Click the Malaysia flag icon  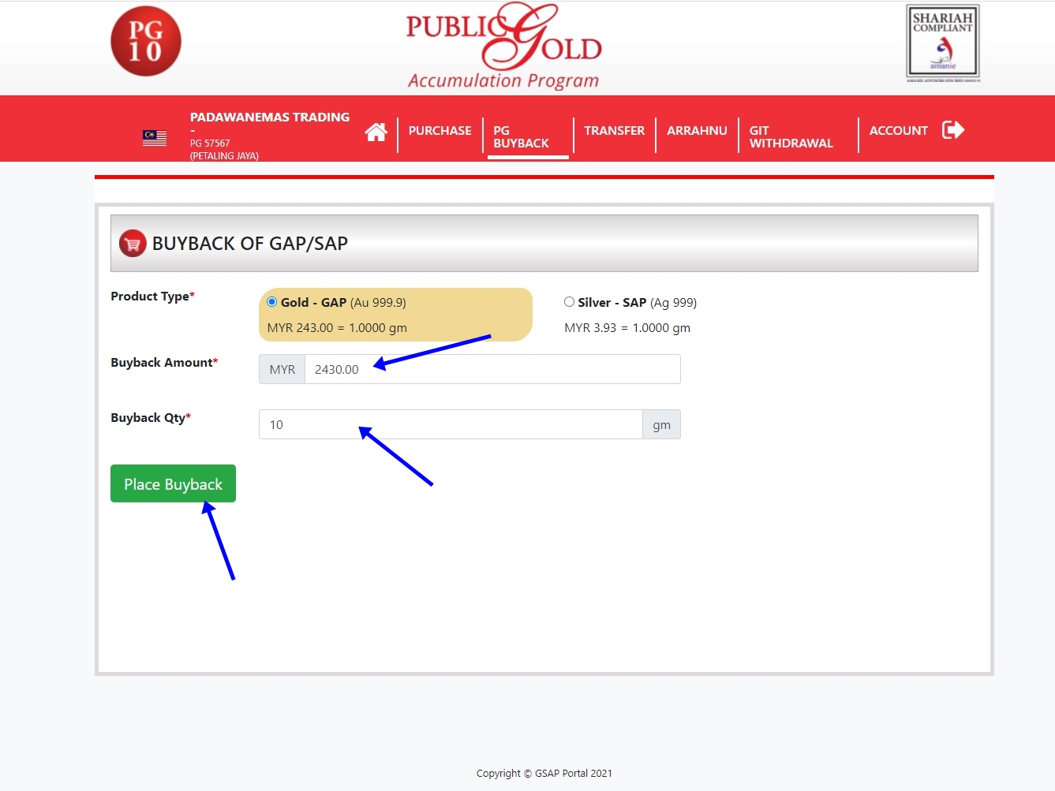[155, 138]
